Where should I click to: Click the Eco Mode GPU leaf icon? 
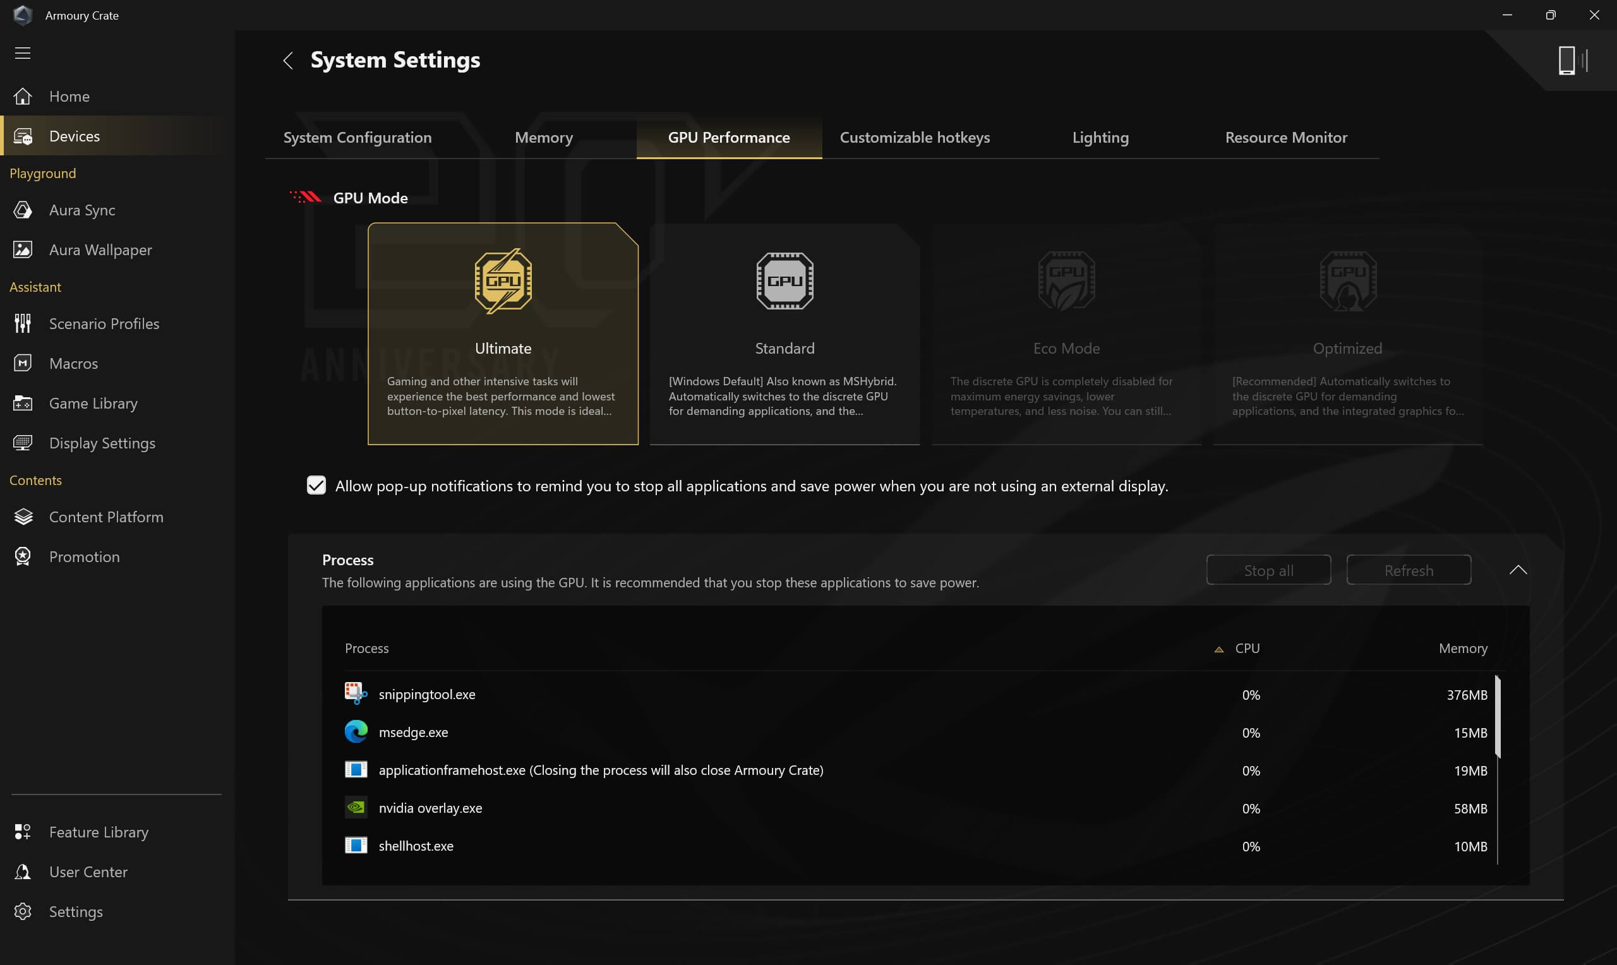[1066, 281]
